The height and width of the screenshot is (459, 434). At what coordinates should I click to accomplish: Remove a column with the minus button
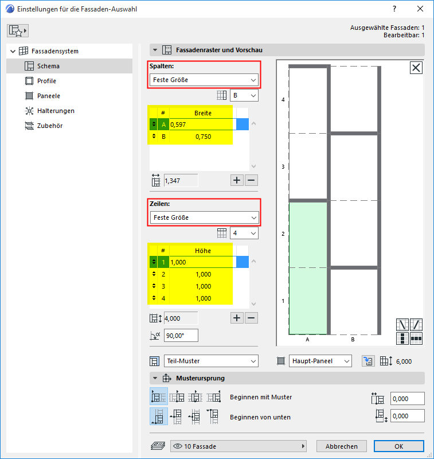[251, 180]
